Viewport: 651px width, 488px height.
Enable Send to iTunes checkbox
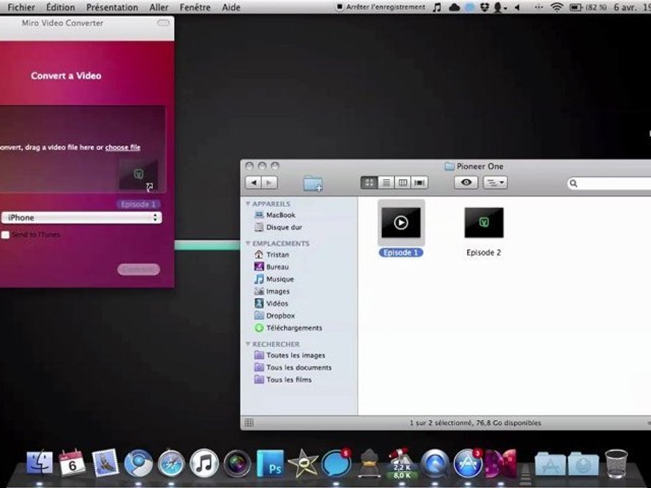click(x=5, y=235)
